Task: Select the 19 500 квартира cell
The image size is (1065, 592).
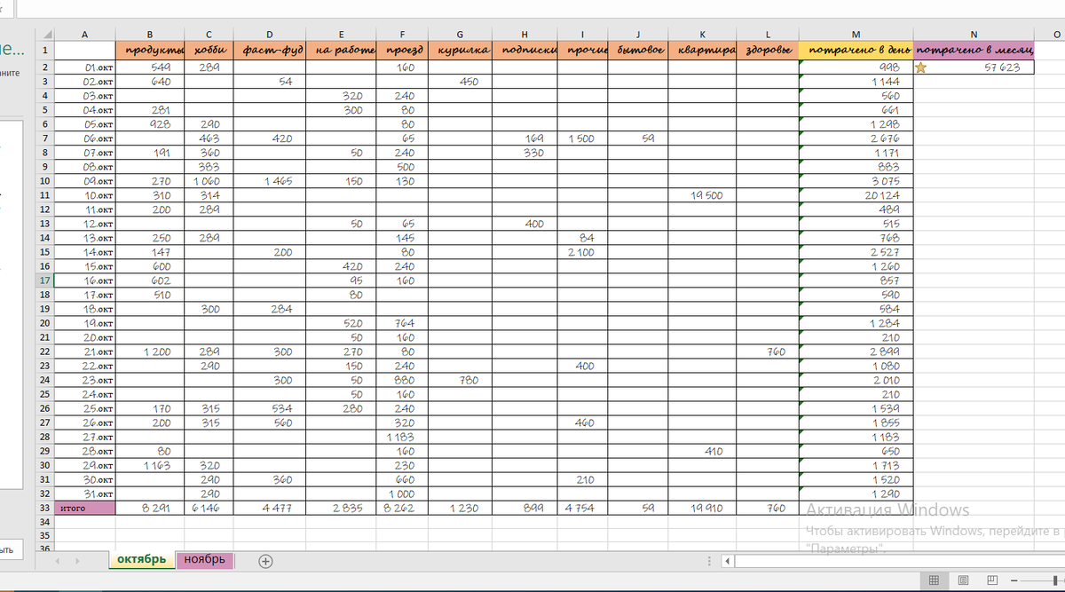Action: [x=703, y=195]
